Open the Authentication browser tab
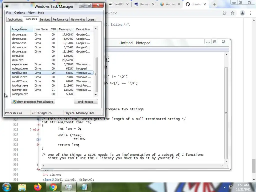This screenshot has height=192, width=256. coord(170,4)
